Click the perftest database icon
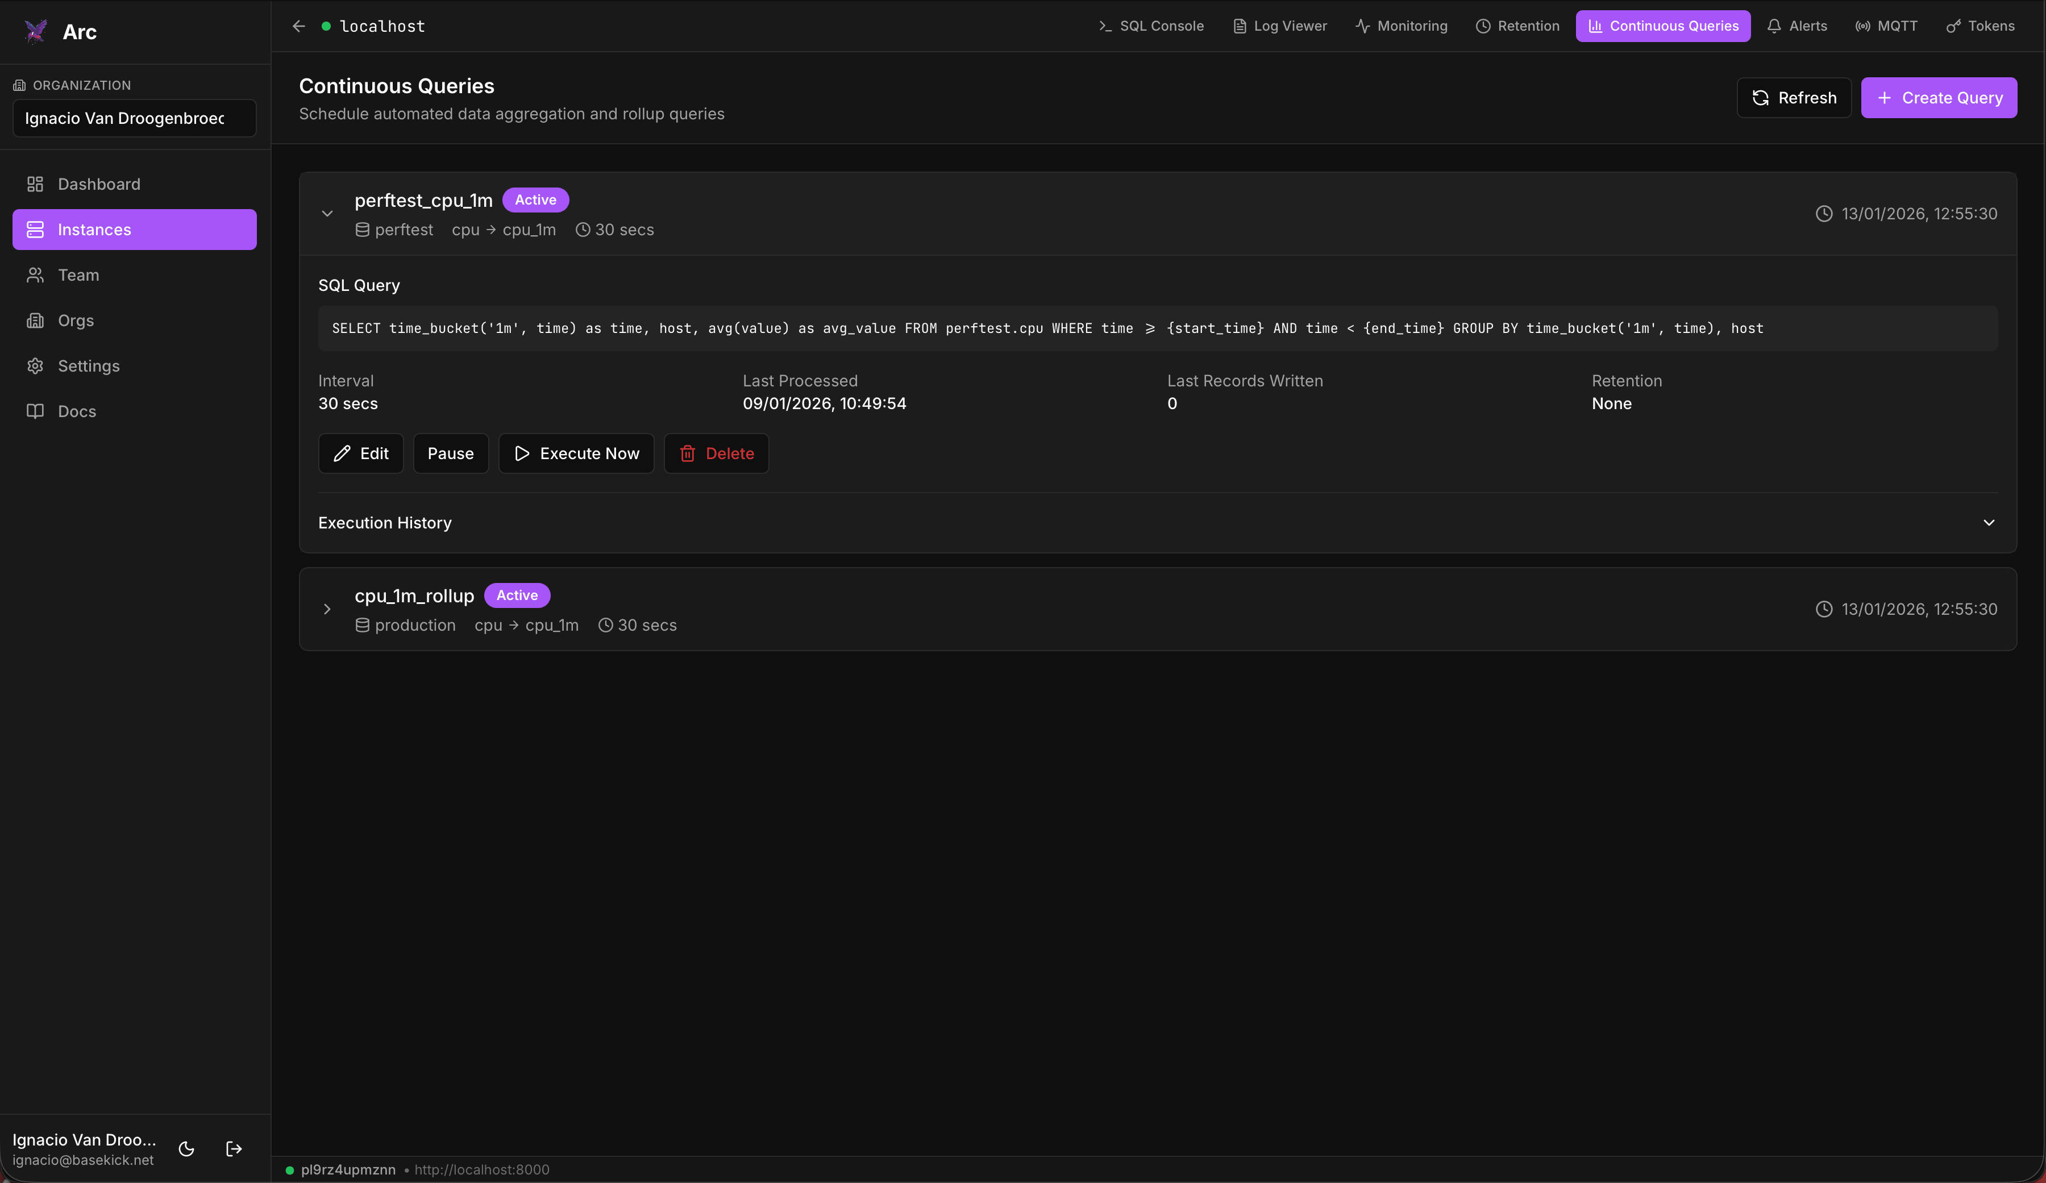The width and height of the screenshot is (2046, 1183). click(x=362, y=230)
